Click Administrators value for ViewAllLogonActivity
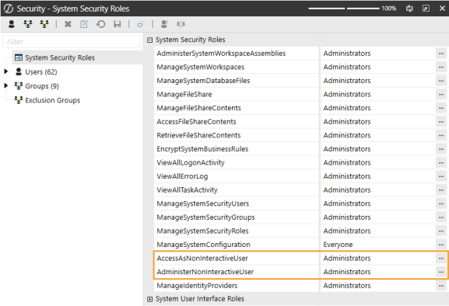Image resolution: width=449 pixels, height=306 pixels. pyautogui.click(x=347, y=162)
